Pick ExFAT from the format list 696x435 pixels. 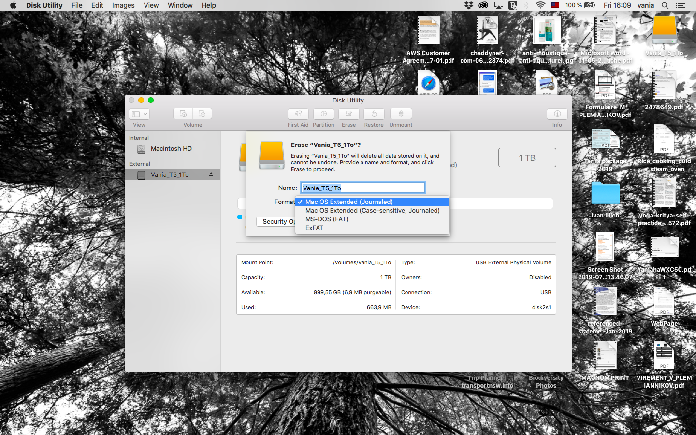[372, 228]
